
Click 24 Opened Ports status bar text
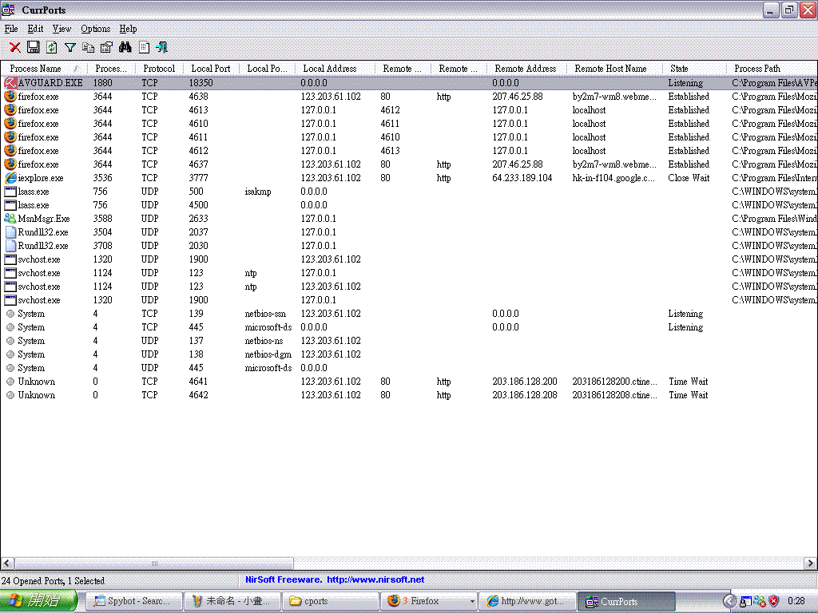pos(53,581)
